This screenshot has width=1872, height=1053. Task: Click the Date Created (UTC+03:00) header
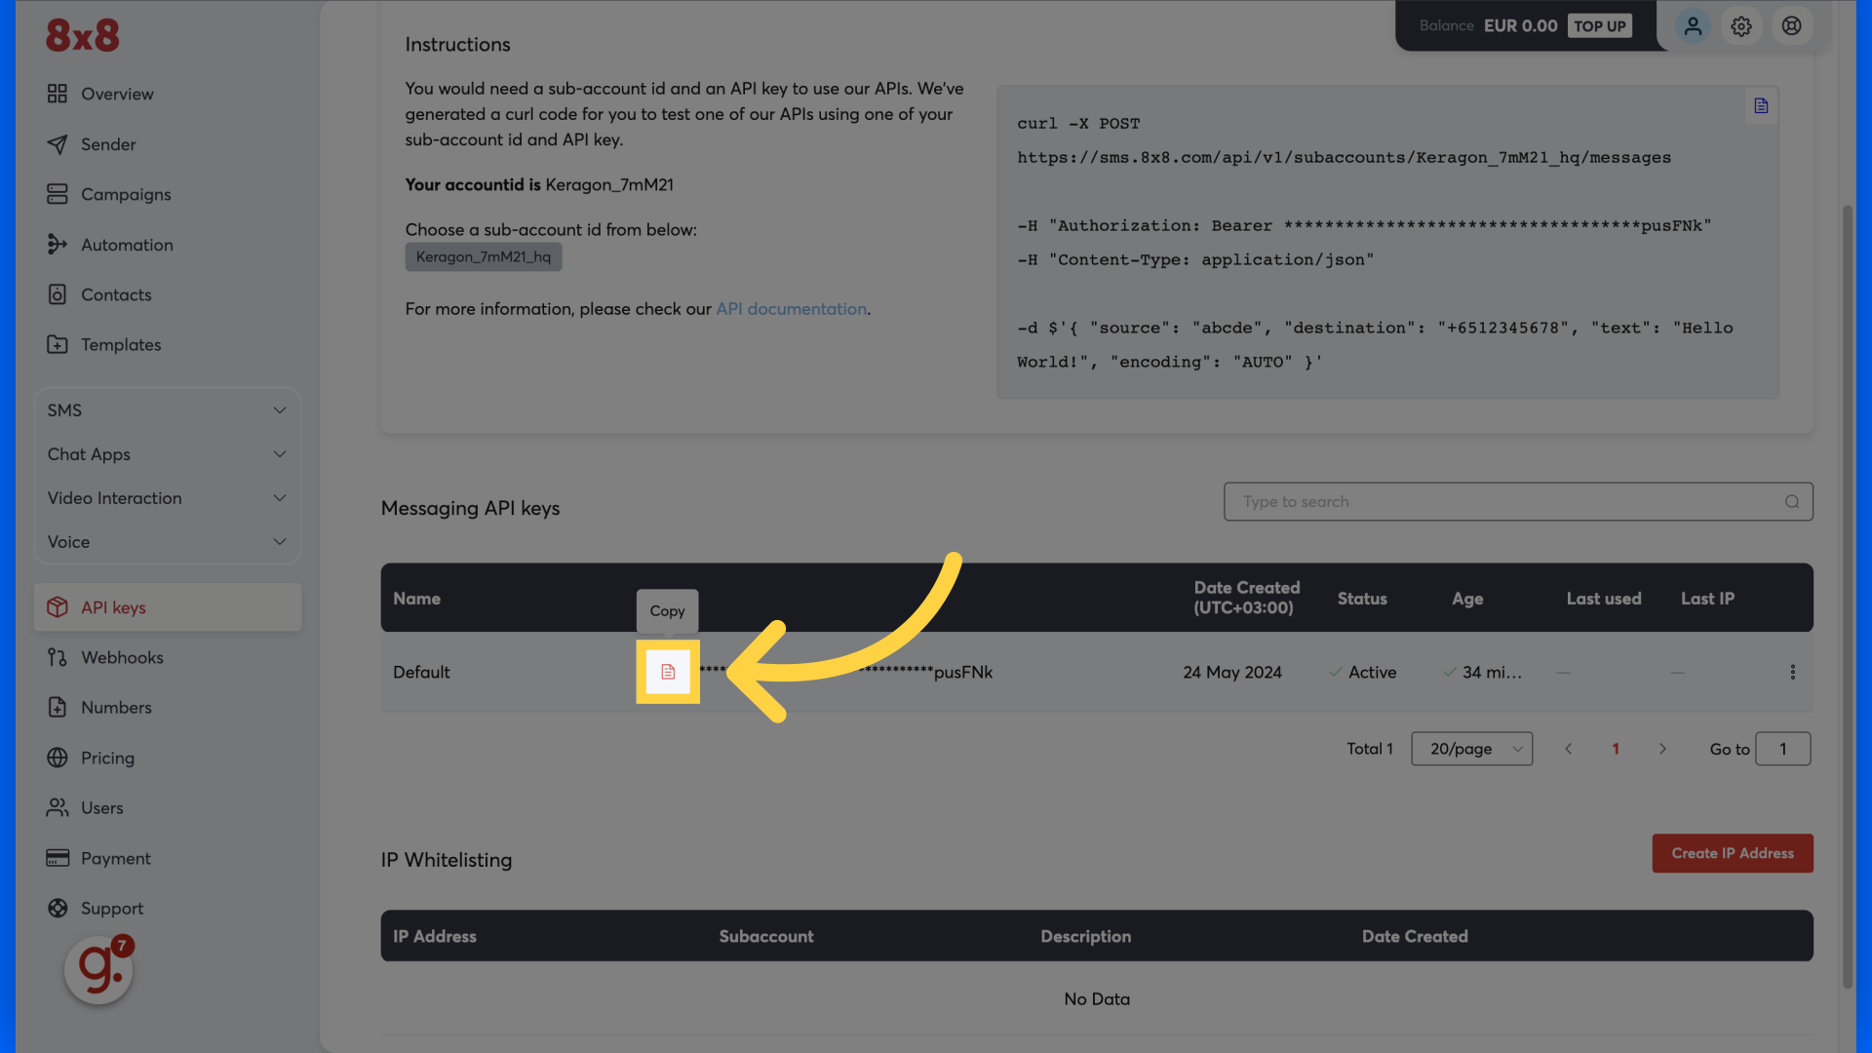coord(1247,598)
